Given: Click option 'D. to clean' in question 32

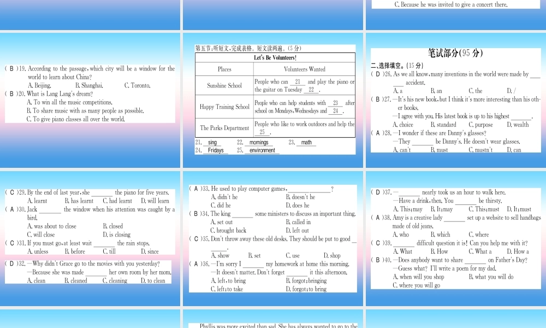Looking at the screenshot, I should point(153,281).
